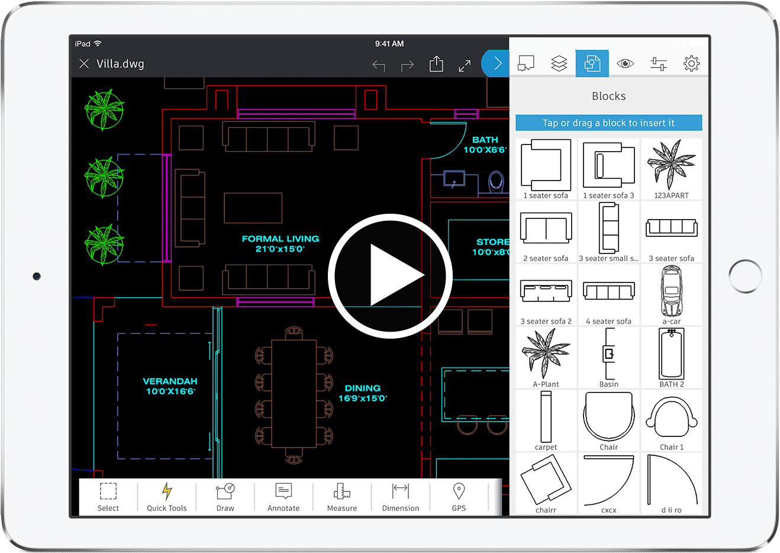The image size is (780, 553).
Task: Insert the 3 seater sofa 2 block
Action: (546, 295)
